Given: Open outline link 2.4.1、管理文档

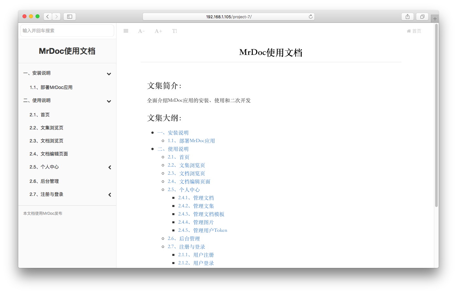Looking at the screenshot, I should click(x=196, y=198).
